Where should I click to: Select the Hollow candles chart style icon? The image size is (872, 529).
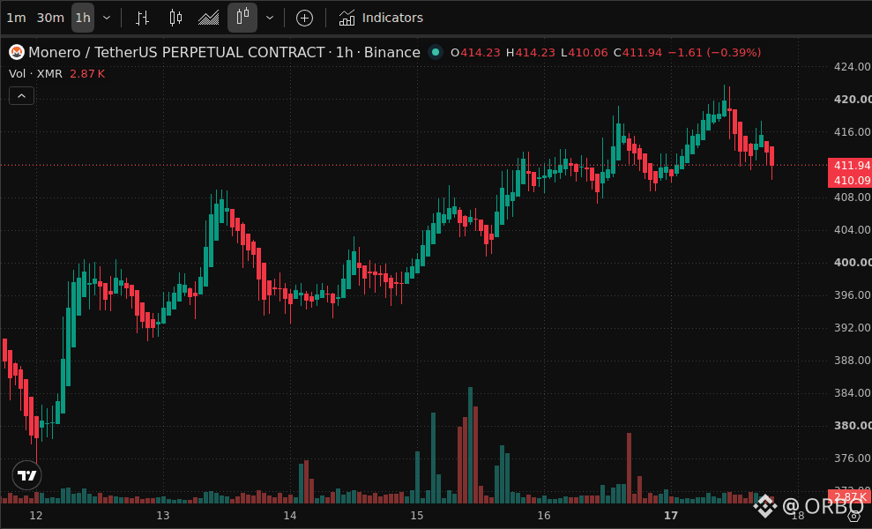[x=242, y=18]
